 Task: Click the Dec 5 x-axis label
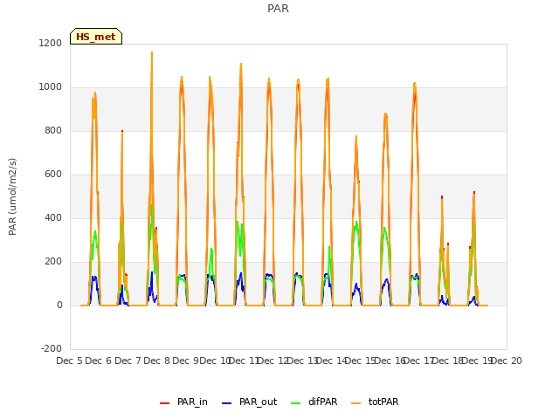69,361
